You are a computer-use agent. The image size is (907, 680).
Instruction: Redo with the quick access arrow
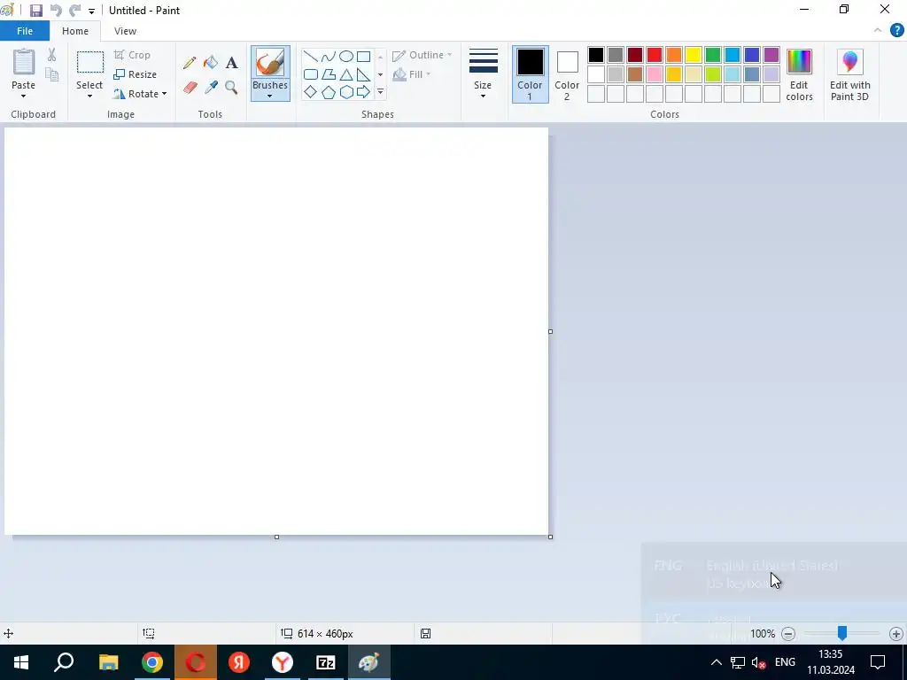[74, 11]
